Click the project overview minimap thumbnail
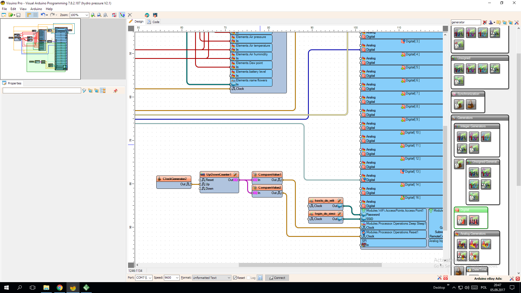The image size is (521, 293). [40, 49]
